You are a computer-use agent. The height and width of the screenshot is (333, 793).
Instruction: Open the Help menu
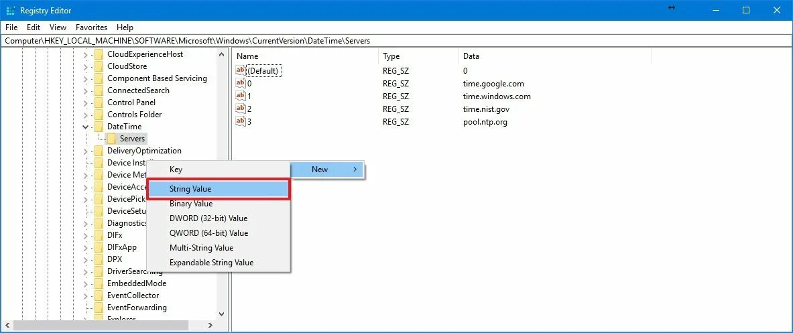click(x=125, y=27)
